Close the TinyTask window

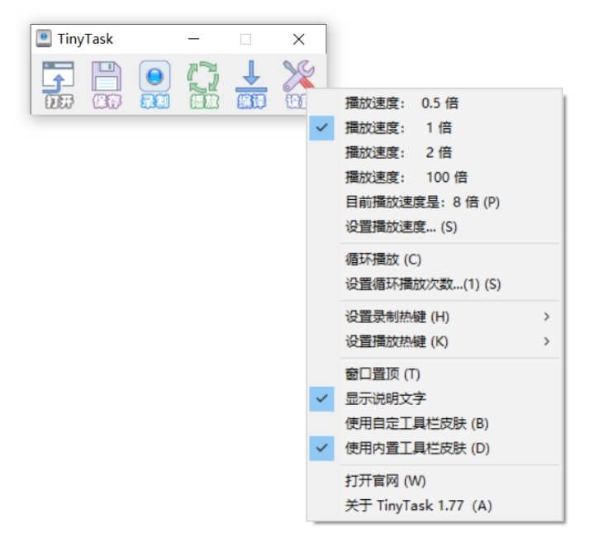(x=299, y=39)
